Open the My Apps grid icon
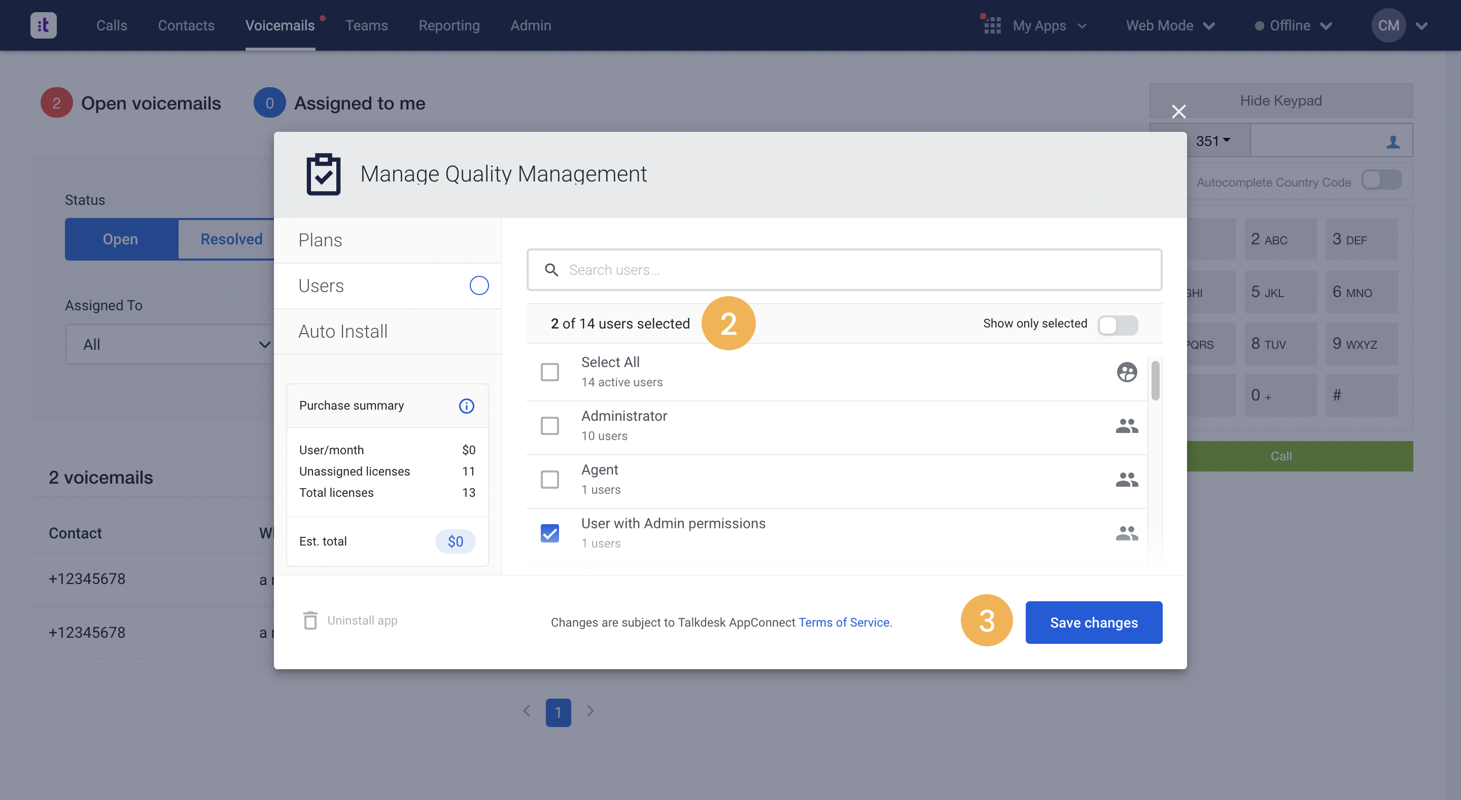This screenshot has height=800, width=1461. (x=992, y=25)
